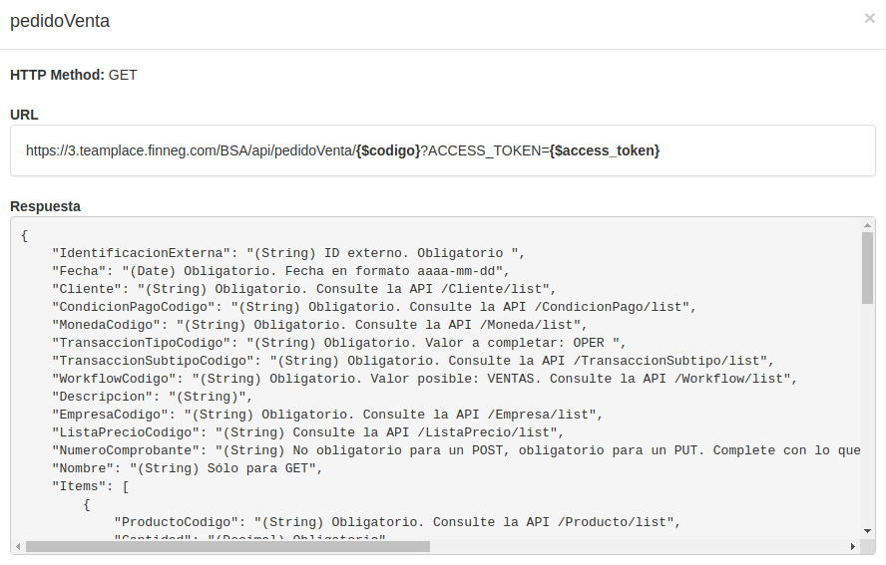This screenshot has width=886, height=565.
Task: Click the horizontal scrollbar thumb in Respuesta
Action: 227,547
